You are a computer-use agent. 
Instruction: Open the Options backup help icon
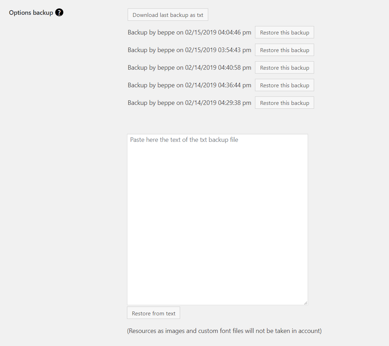tap(59, 12)
